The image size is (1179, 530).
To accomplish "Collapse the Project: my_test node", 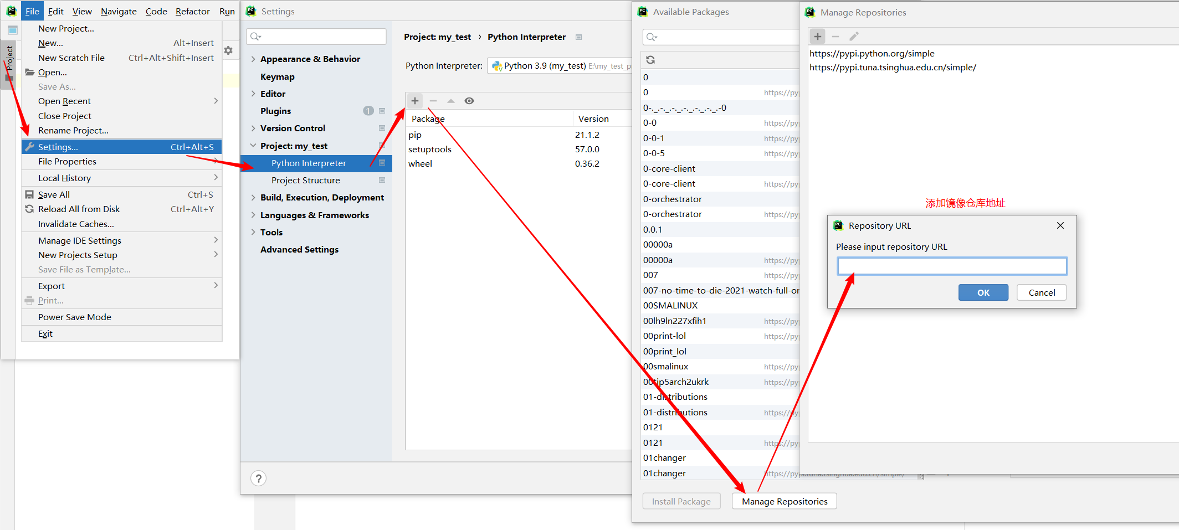I will click(253, 146).
